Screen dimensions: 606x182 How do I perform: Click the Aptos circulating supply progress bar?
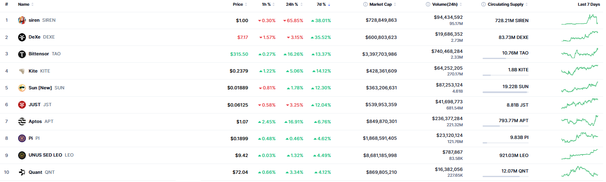point(505,126)
